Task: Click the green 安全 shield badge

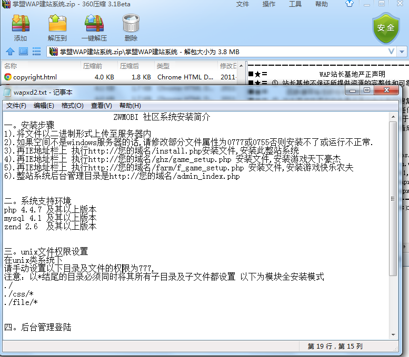Action: (x=386, y=28)
